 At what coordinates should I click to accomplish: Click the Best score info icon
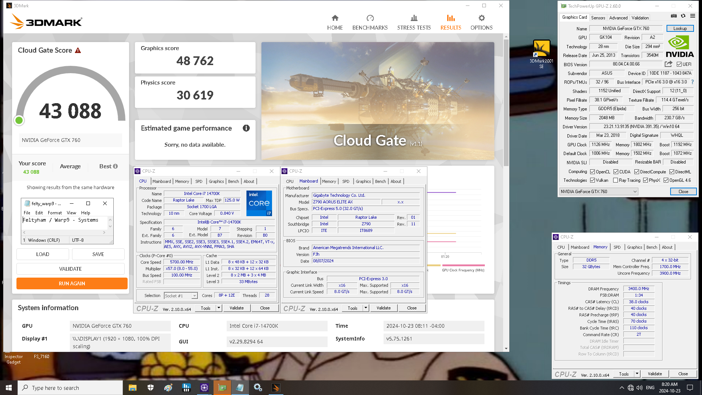click(116, 166)
